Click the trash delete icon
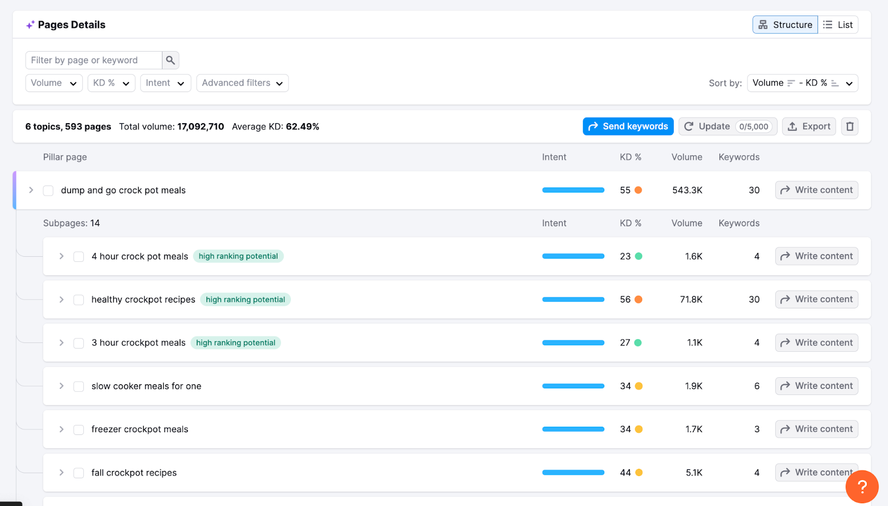This screenshot has height=506, width=888. point(850,126)
